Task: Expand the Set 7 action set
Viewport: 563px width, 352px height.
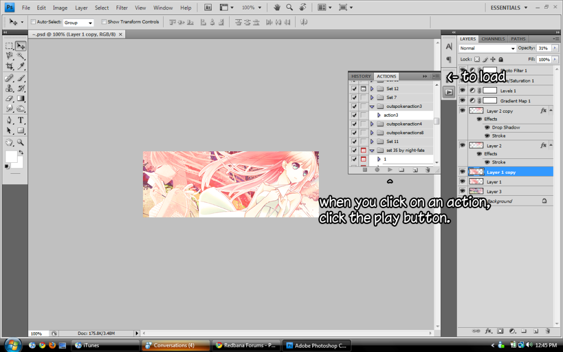Action: (372, 98)
